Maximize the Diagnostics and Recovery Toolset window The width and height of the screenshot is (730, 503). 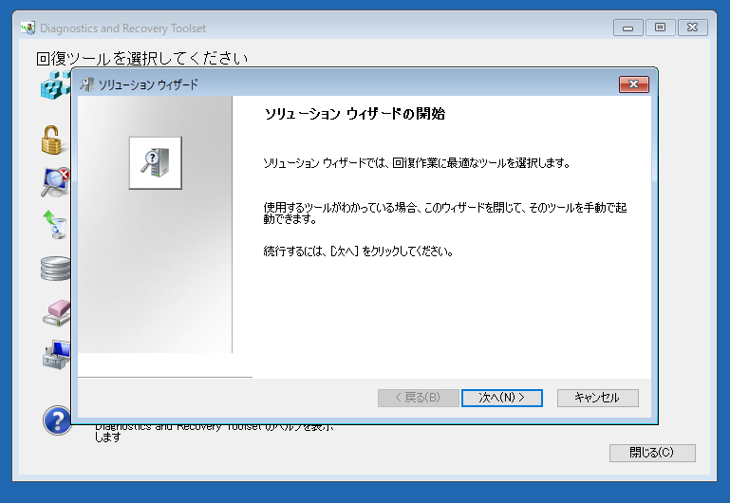point(660,28)
